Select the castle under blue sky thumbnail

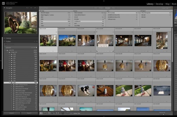pos(67,41)
